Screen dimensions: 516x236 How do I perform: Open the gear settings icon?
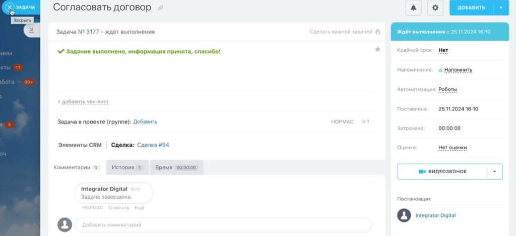point(435,8)
